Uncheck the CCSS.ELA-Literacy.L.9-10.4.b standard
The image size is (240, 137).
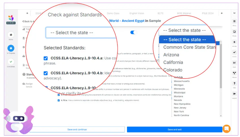coord(45,73)
